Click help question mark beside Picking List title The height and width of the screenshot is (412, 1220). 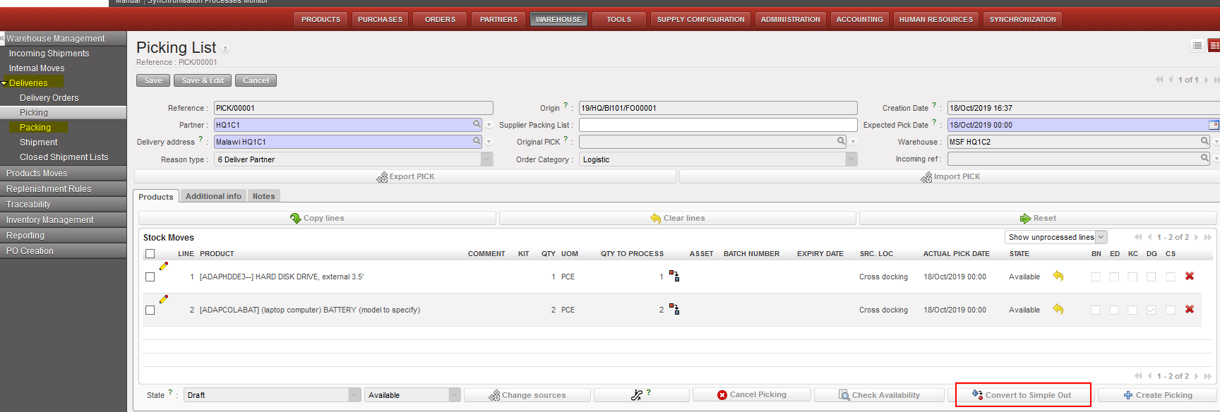[225, 49]
